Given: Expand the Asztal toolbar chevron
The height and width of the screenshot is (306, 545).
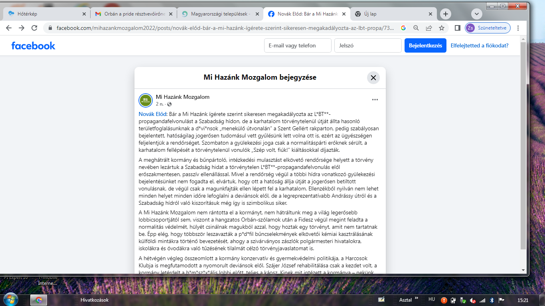Looking at the screenshot, I should point(417,298).
